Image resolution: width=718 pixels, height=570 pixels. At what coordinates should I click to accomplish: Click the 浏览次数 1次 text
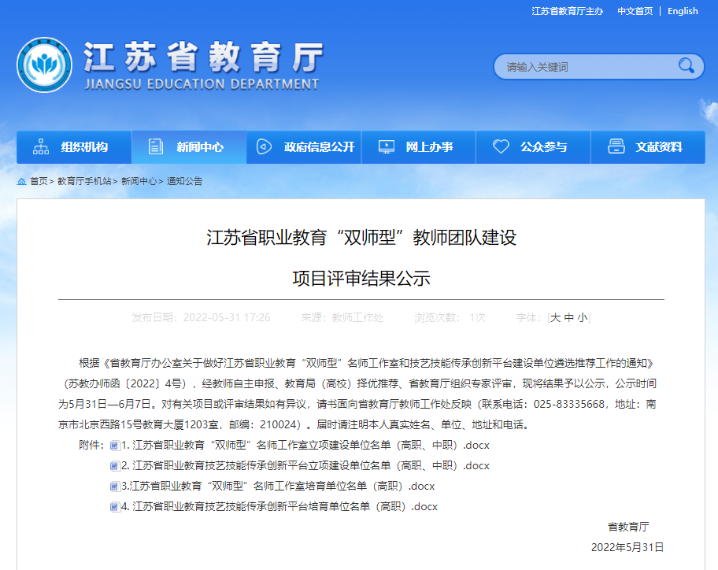tap(450, 318)
